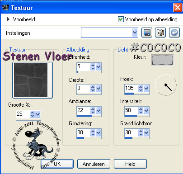183x174 pixels.
Task: Reset settings to default with the arrow icon
Action: [x=174, y=33]
